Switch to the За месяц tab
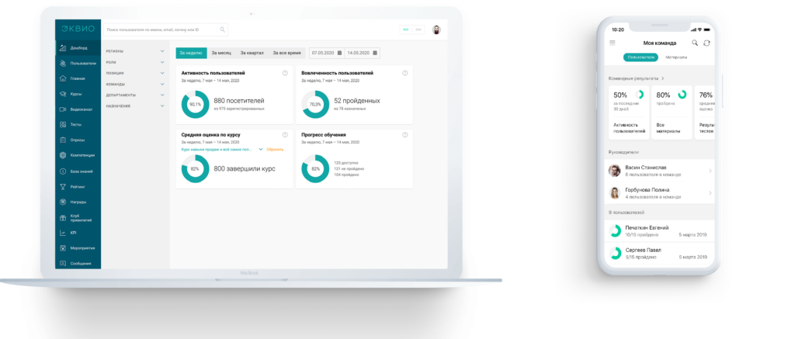The width and height of the screenshot is (795, 339). tap(221, 53)
